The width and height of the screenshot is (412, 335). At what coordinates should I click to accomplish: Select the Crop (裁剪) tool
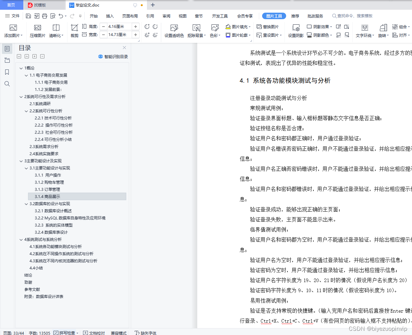point(74,31)
